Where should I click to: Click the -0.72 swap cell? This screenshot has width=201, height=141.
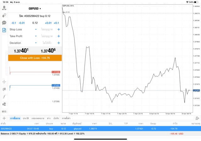point(153,128)
